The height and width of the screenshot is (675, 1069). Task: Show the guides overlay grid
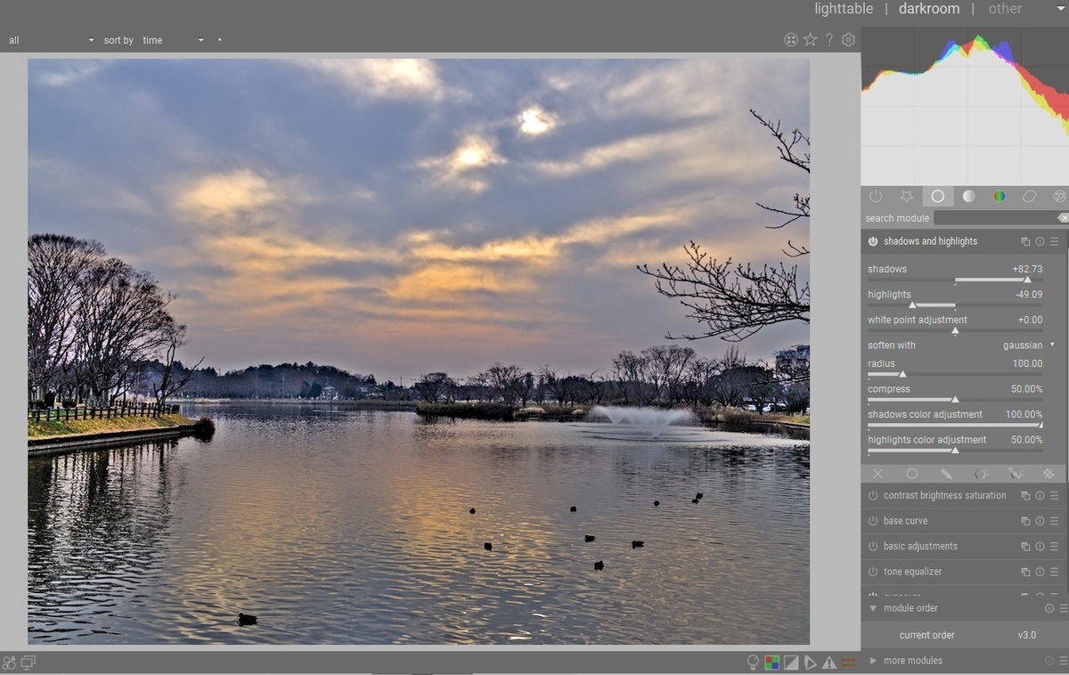tap(848, 663)
